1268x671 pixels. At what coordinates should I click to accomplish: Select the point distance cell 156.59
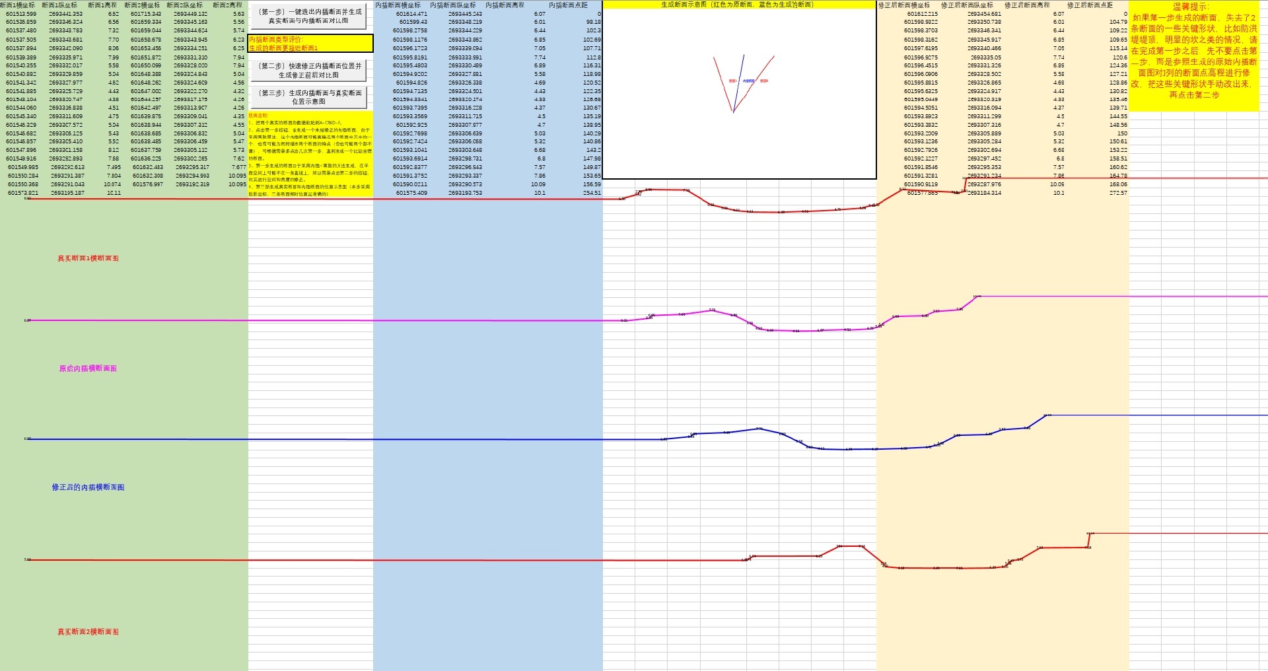(592, 184)
